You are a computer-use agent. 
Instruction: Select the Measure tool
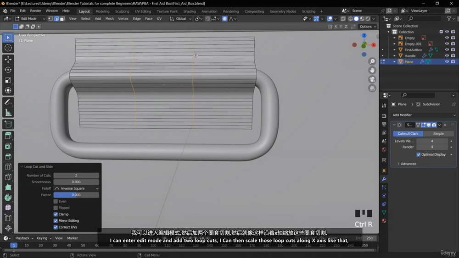pyautogui.click(x=8, y=112)
